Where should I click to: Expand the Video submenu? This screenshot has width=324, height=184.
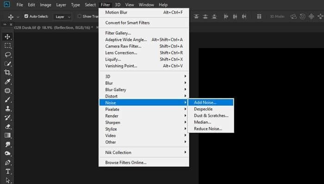(144, 136)
